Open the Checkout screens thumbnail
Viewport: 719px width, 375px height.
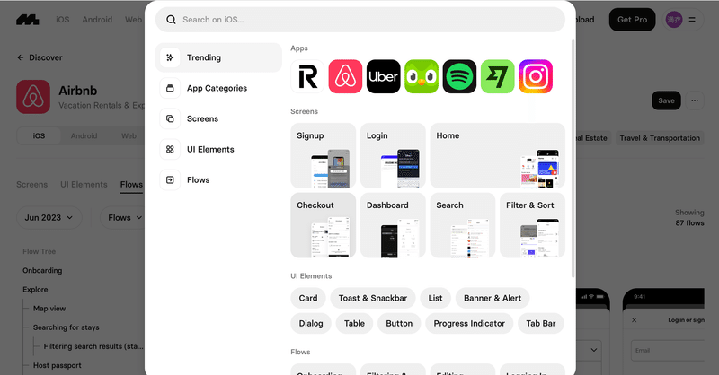coord(324,225)
